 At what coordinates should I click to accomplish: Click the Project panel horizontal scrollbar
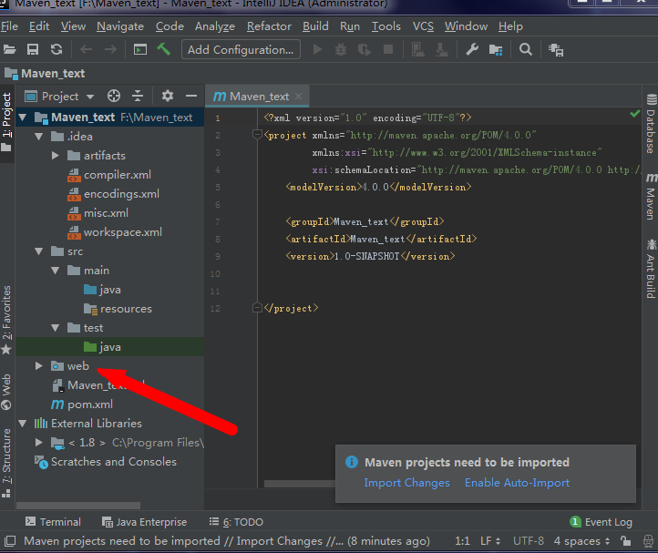pos(78,506)
